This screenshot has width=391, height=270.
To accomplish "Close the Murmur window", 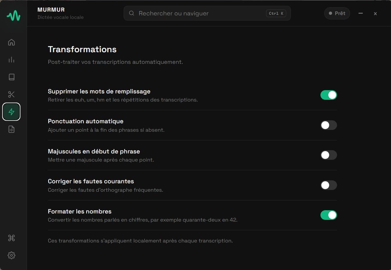I will click(x=375, y=13).
